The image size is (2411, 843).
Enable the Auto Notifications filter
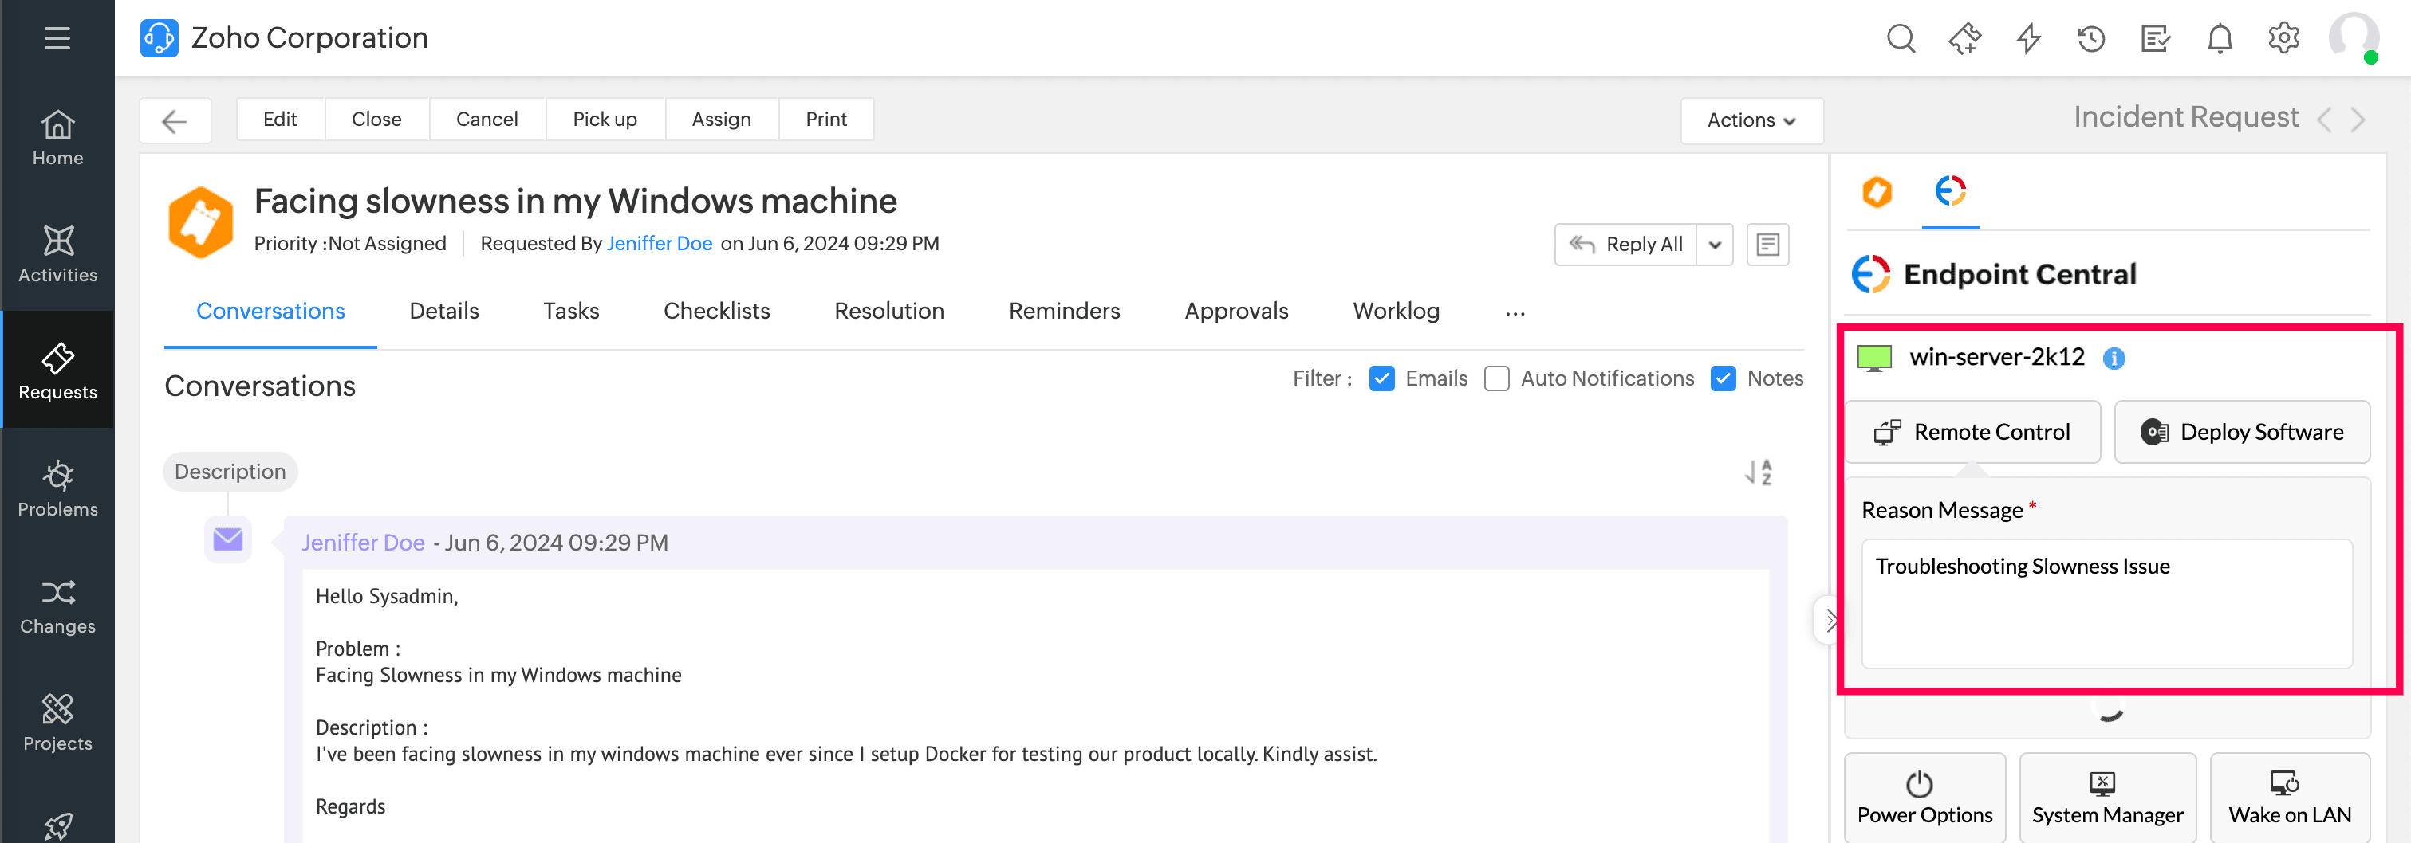tap(1496, 378)
